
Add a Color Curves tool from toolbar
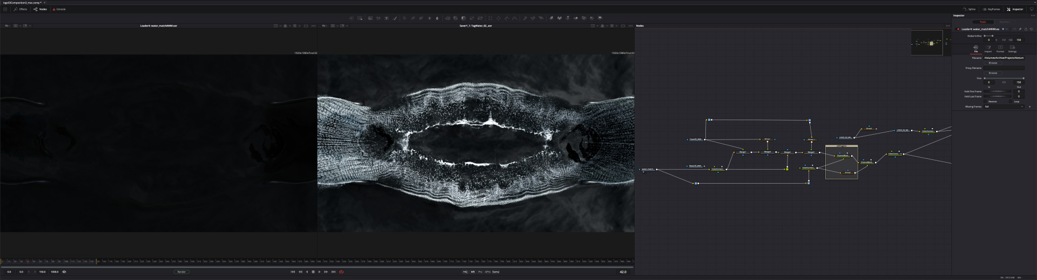tap(413, 18)
